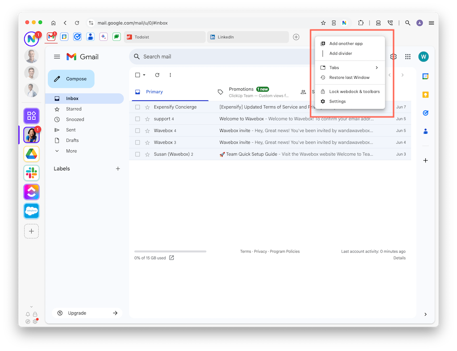Tick the checkbox for the Wavebox Jun 4 invite email
Screen dimensions: 457x351
tap(137, 142)
